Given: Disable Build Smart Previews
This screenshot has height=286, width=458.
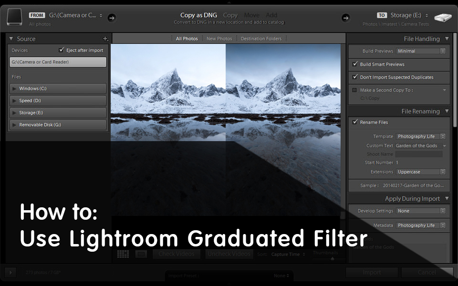Looking at the screenshot, I should click(355, 64).
